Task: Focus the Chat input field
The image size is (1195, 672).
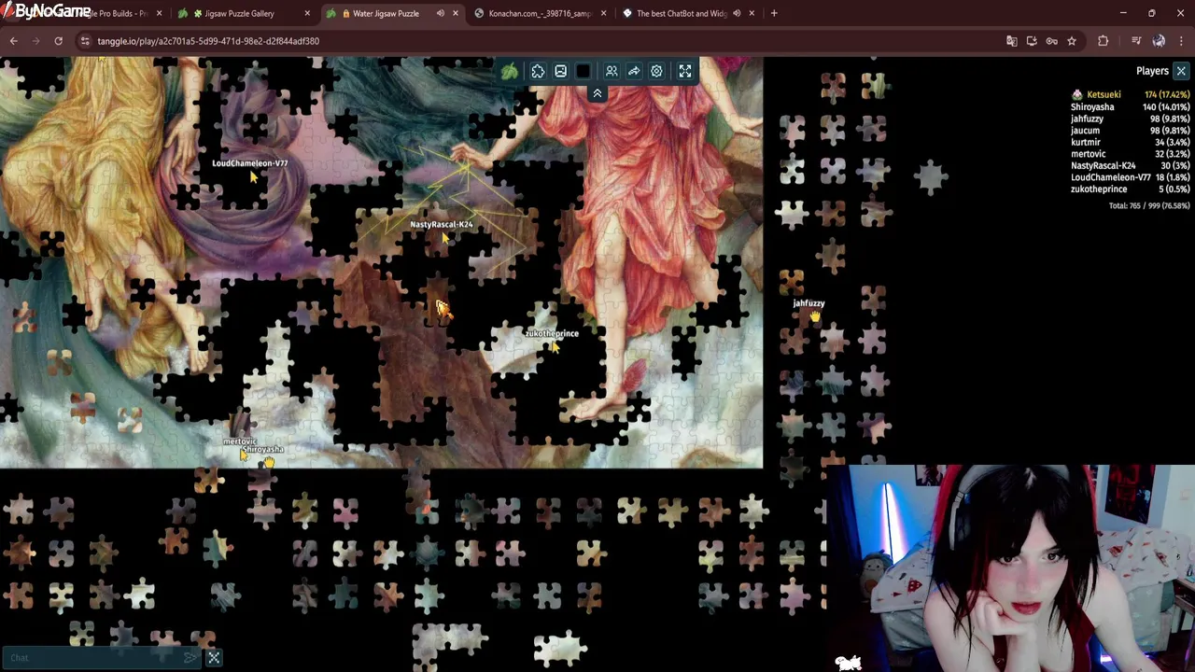Action: coord(93,658)
